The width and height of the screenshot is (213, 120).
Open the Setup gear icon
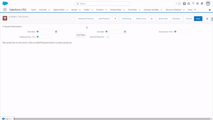[x=197, y=4]
